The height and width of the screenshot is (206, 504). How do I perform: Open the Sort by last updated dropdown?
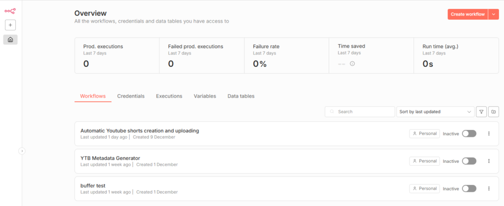coord(435,112)
